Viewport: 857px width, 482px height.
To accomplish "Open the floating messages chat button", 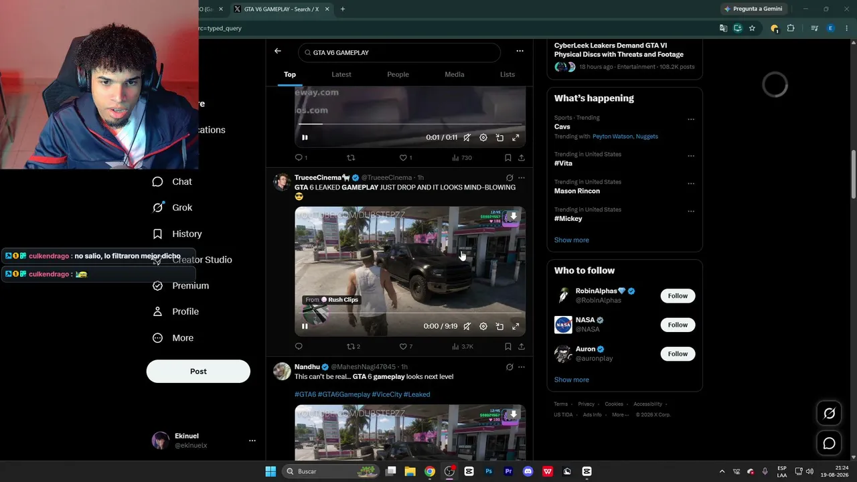I will (829, 443).
